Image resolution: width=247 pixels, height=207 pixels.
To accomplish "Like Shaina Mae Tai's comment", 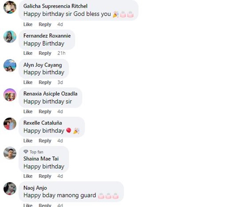I will pos(28,176).
